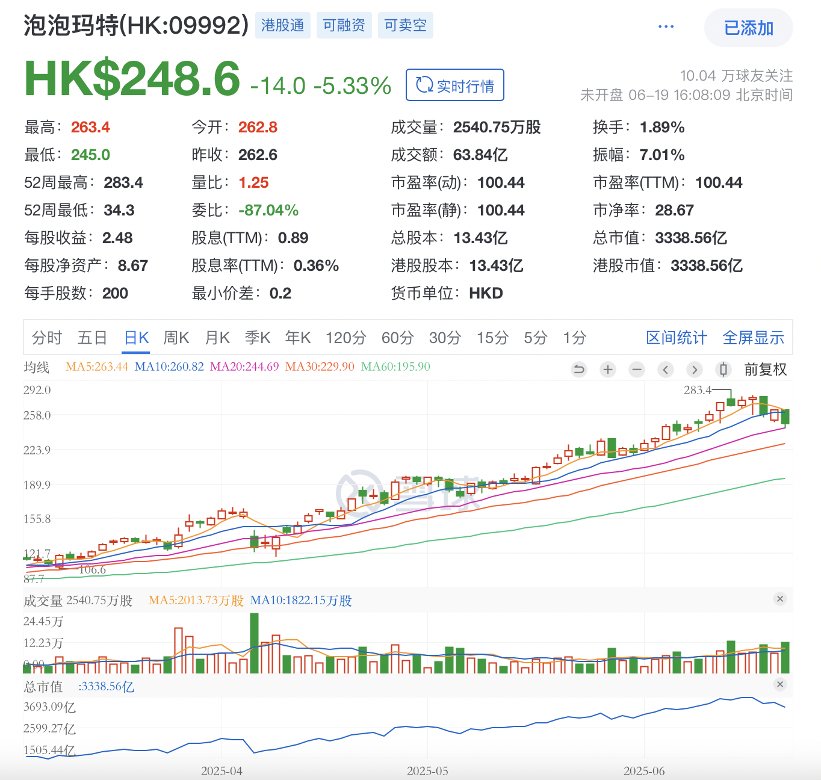Click the stock title 泡泡玛特(HK:09992)
The width and height of the screenshot is (821, 780).
136,25
